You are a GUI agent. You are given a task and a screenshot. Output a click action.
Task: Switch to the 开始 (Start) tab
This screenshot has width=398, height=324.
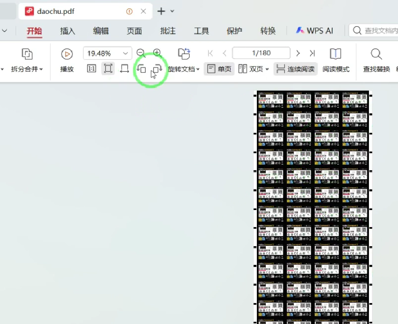tap(34, 31)
